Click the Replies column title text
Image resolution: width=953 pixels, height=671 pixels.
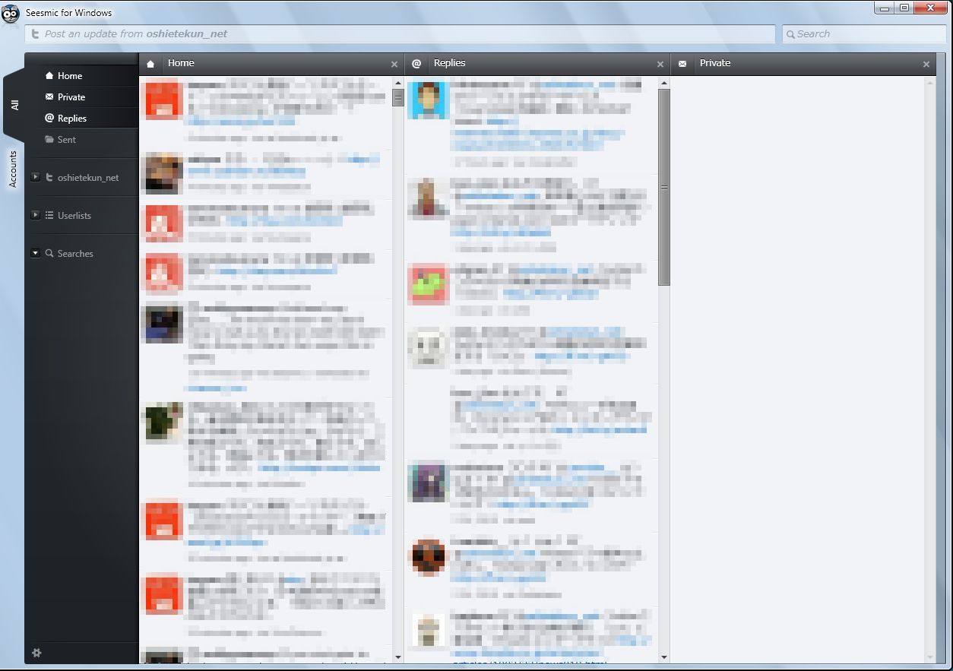coord(449,63)
